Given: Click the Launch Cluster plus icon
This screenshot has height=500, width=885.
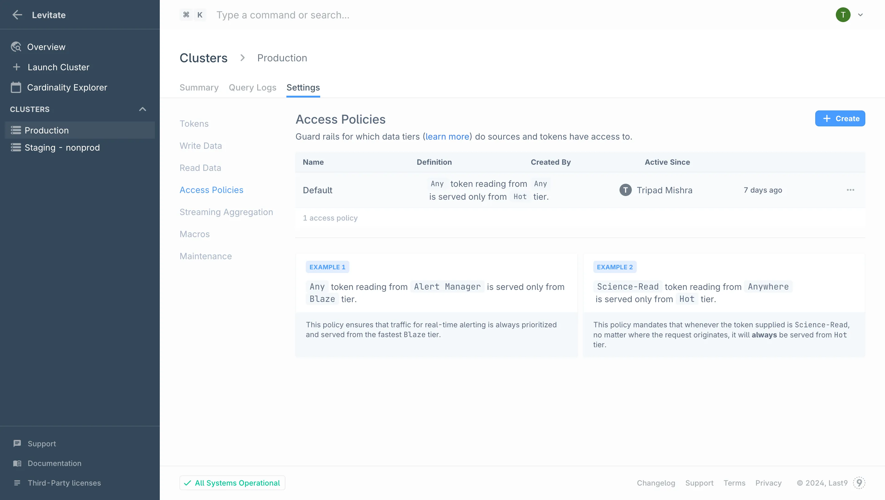Looking at the screenshot, I should pyautogui.click(x=17, y=67).
